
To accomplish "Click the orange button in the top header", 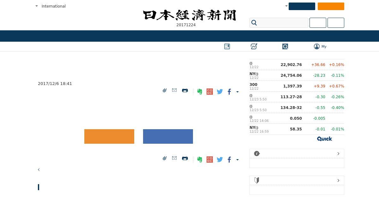I will pyautogui.click(x=331, y=6).
